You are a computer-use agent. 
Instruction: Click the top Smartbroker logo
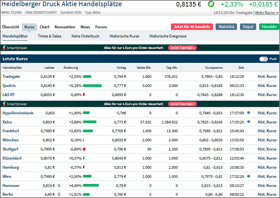[x=15, y=48]
